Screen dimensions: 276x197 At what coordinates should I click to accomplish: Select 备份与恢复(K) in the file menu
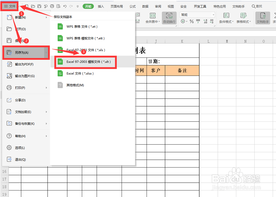point(26,124)
